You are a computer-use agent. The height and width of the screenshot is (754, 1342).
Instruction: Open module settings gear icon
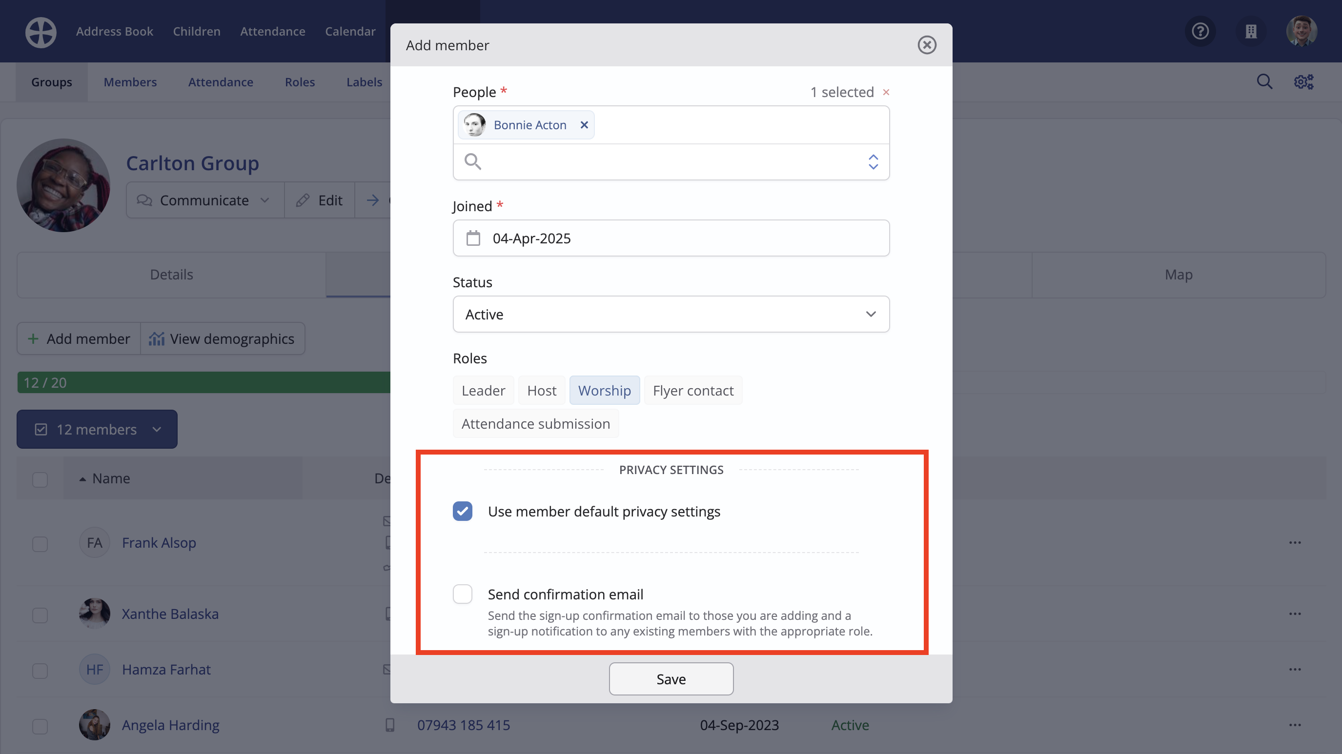(x=1303, y=82)
